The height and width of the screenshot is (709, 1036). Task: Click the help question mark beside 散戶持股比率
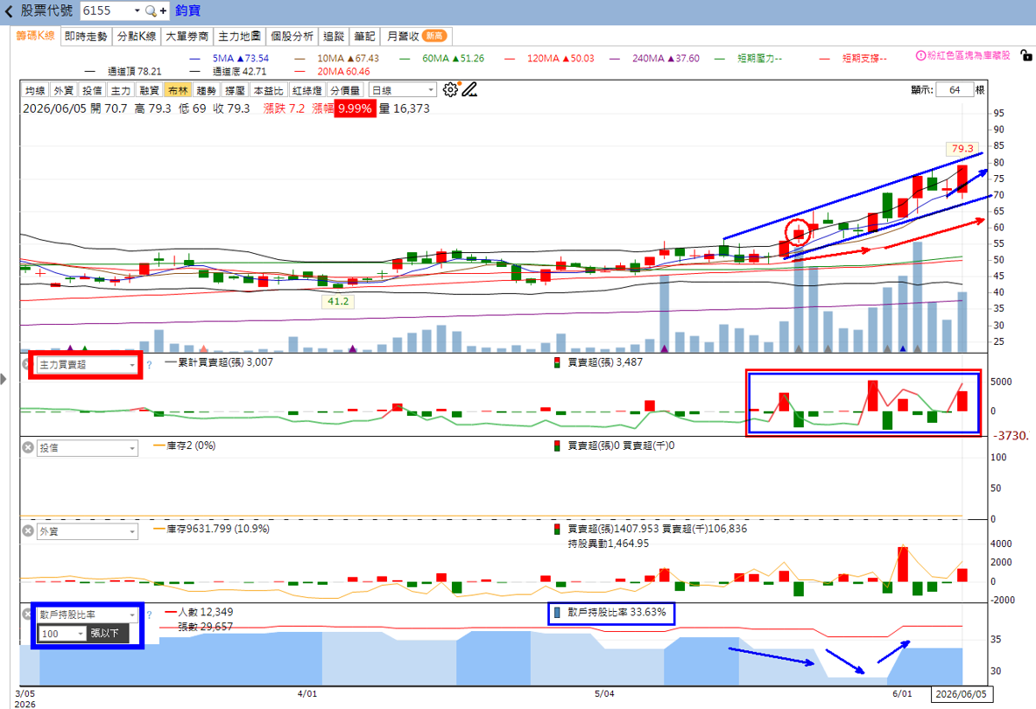[150, 614]
